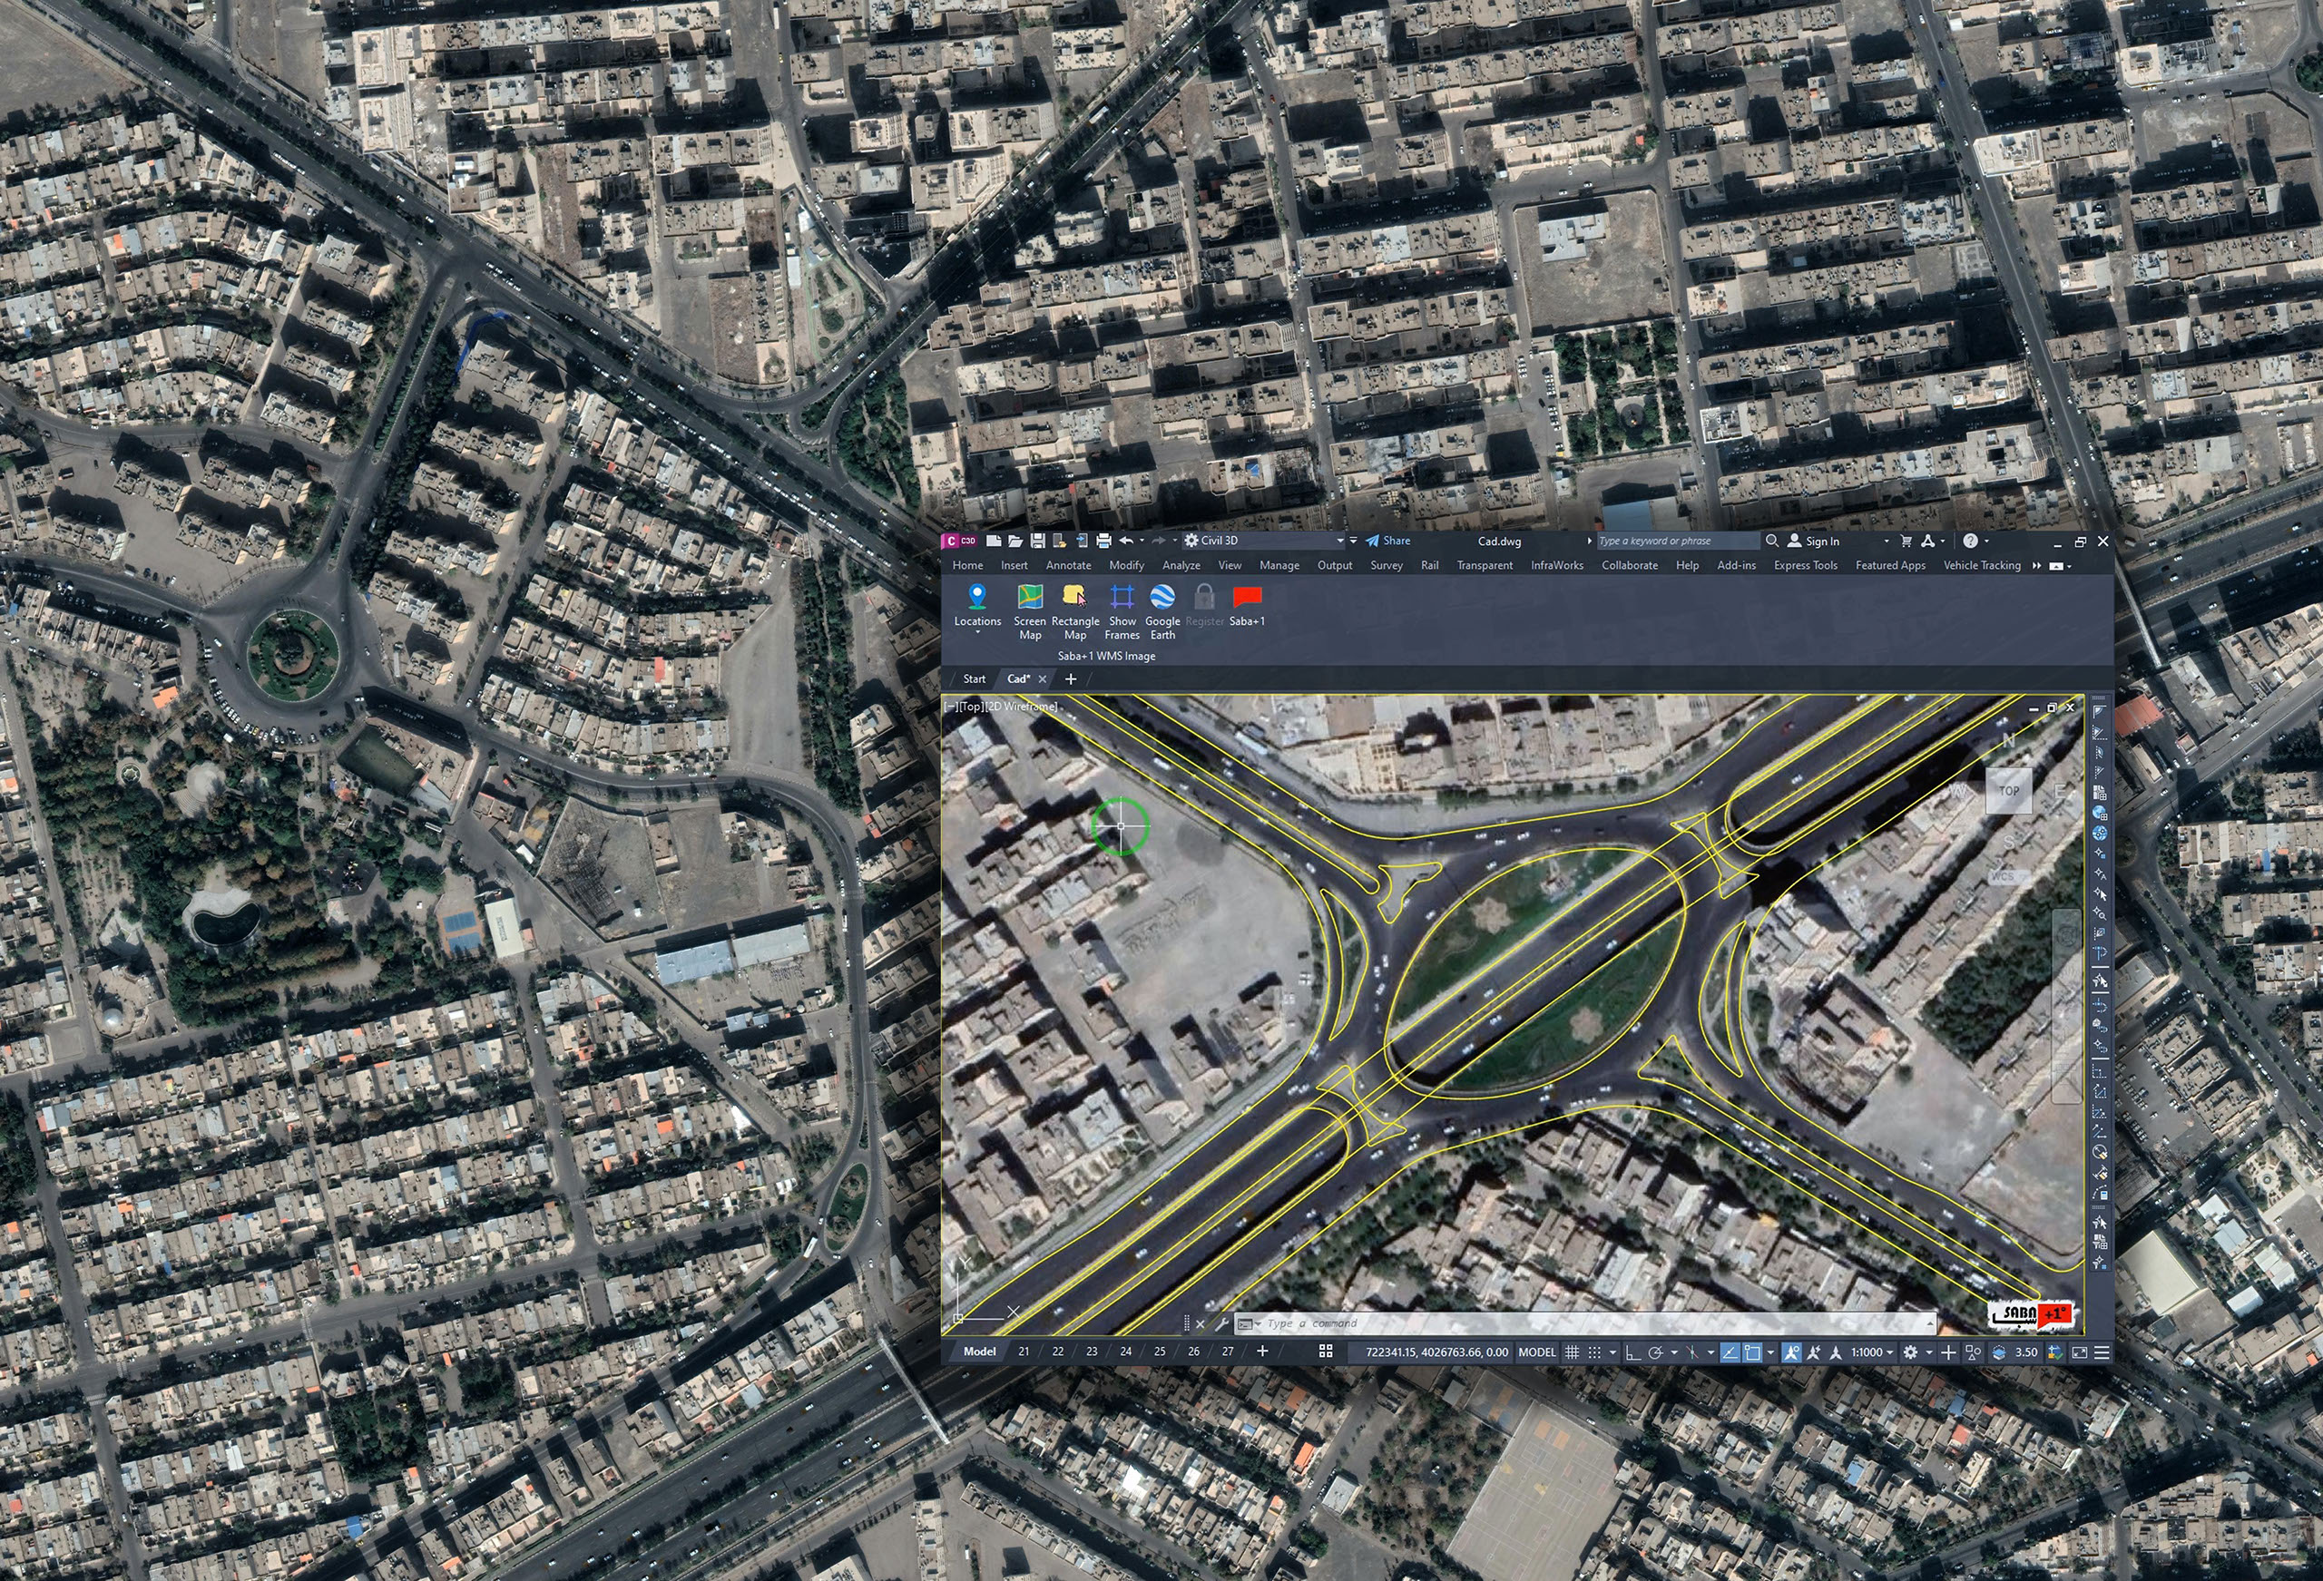Click the Save icon in quick access toolbar
Image resolution: width=2323 pixels, height=1581 pixels.
pos(1037,541)
